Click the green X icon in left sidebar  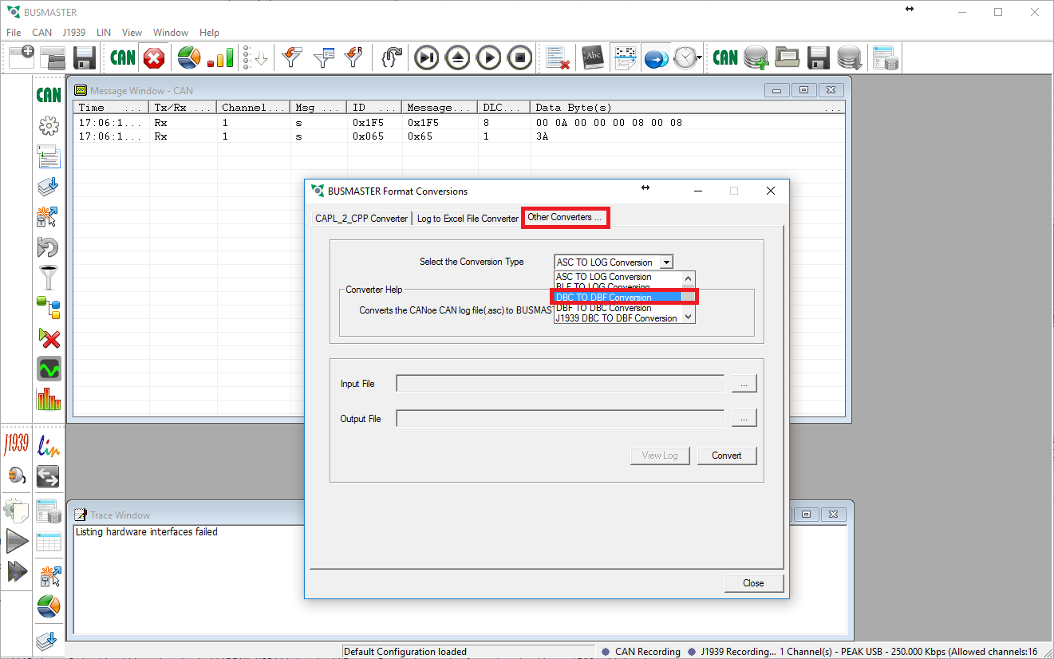coord(49,337)
